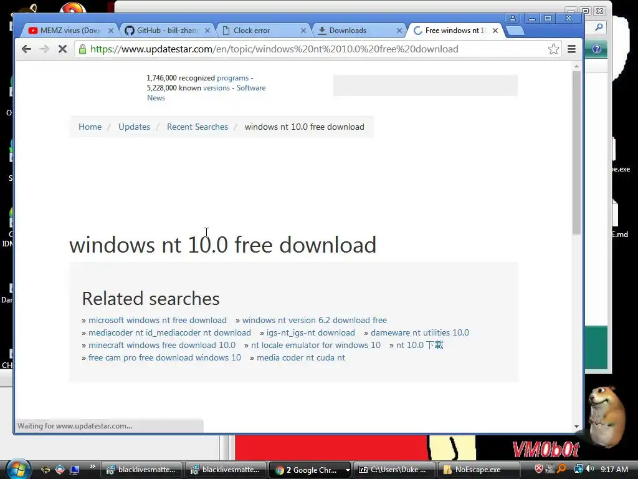The height and width of the screenshot is (479, 638).
Task: Open a new tab in Chrome
Action: tap(515, 31)
